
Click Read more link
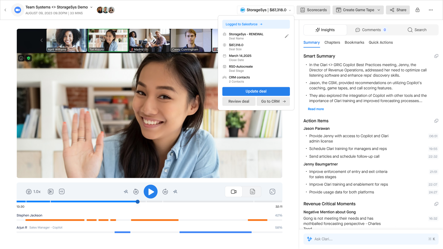[x=316, y=109]
